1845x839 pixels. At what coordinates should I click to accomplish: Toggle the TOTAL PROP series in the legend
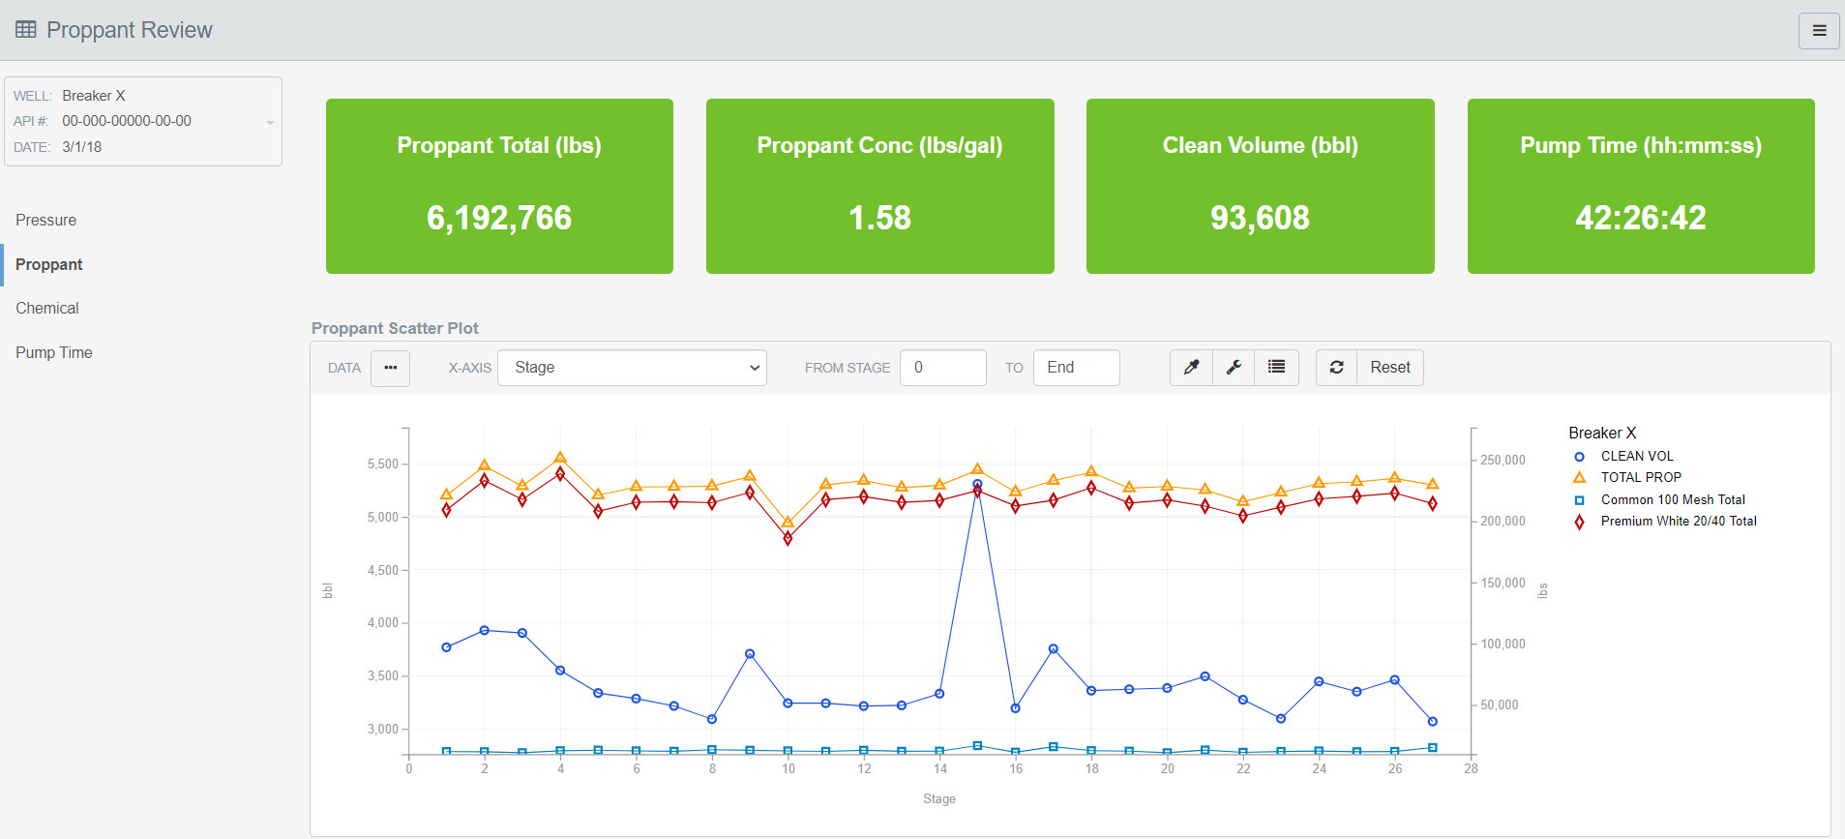pyautogui.click(x=1640, y=477)
